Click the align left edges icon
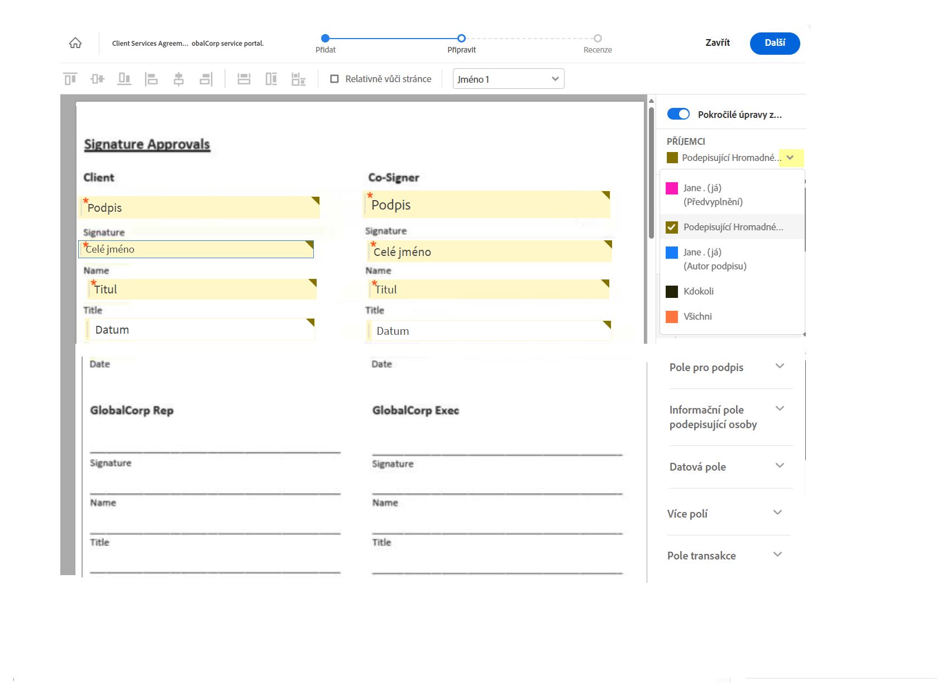This screenshot has width=946, height=683. tap(151, 79)
